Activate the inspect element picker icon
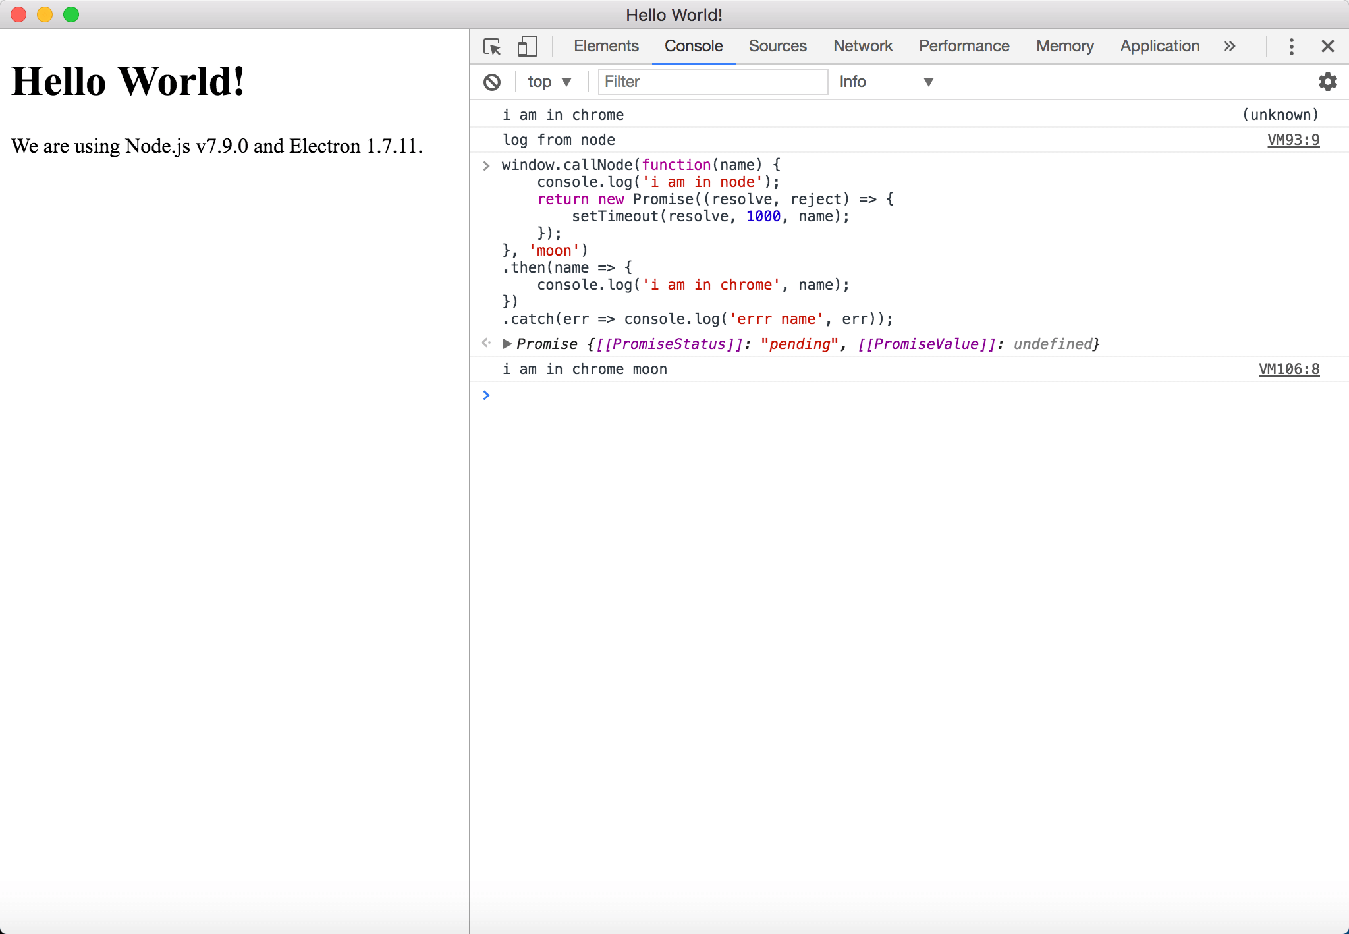This screenshot has width=1349, height=934. pyautogui.click(x=492, y=47)
